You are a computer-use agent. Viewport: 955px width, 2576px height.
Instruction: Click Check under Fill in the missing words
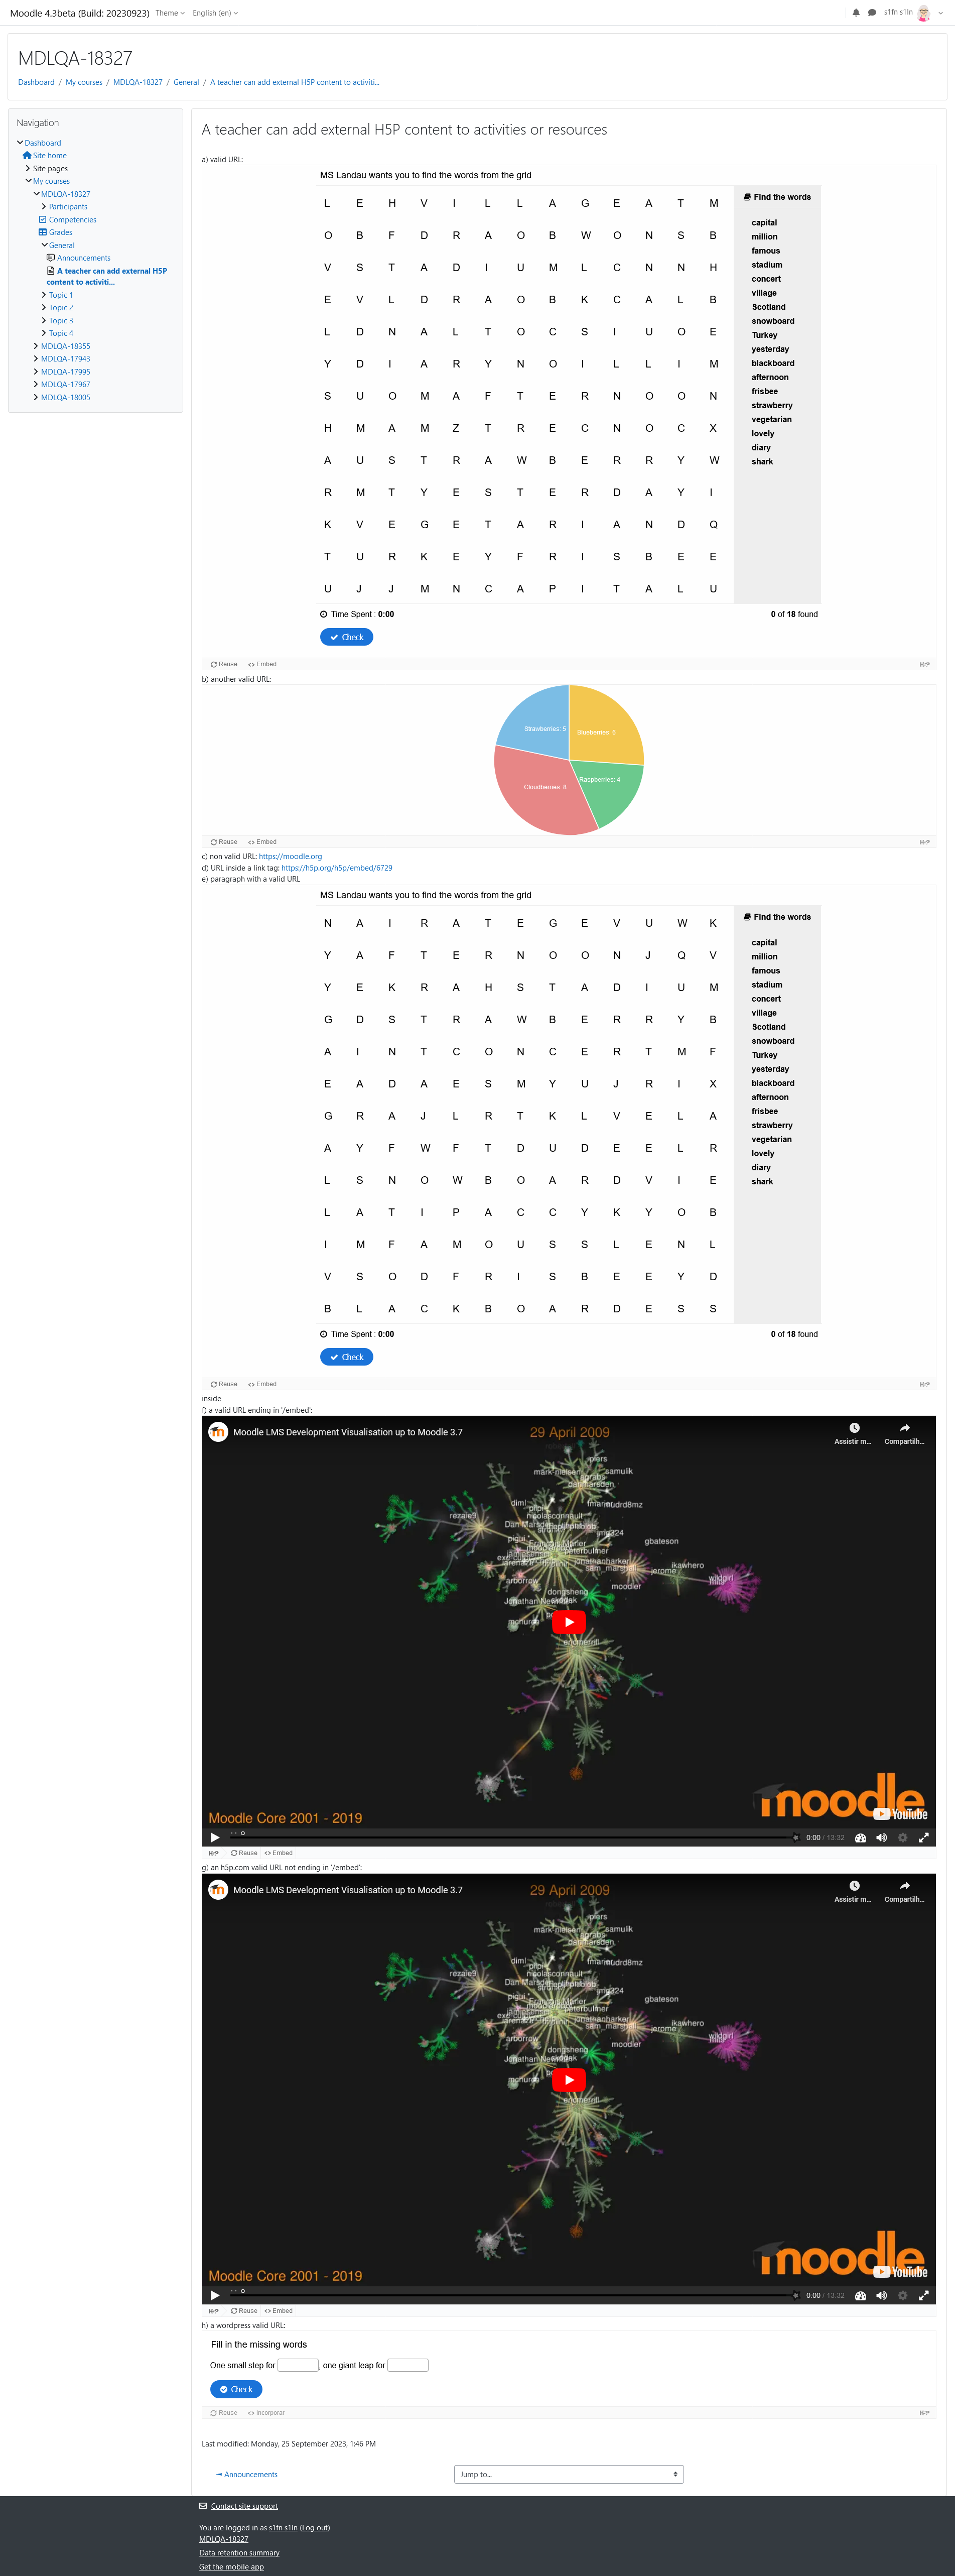[x=236, y=2389]
